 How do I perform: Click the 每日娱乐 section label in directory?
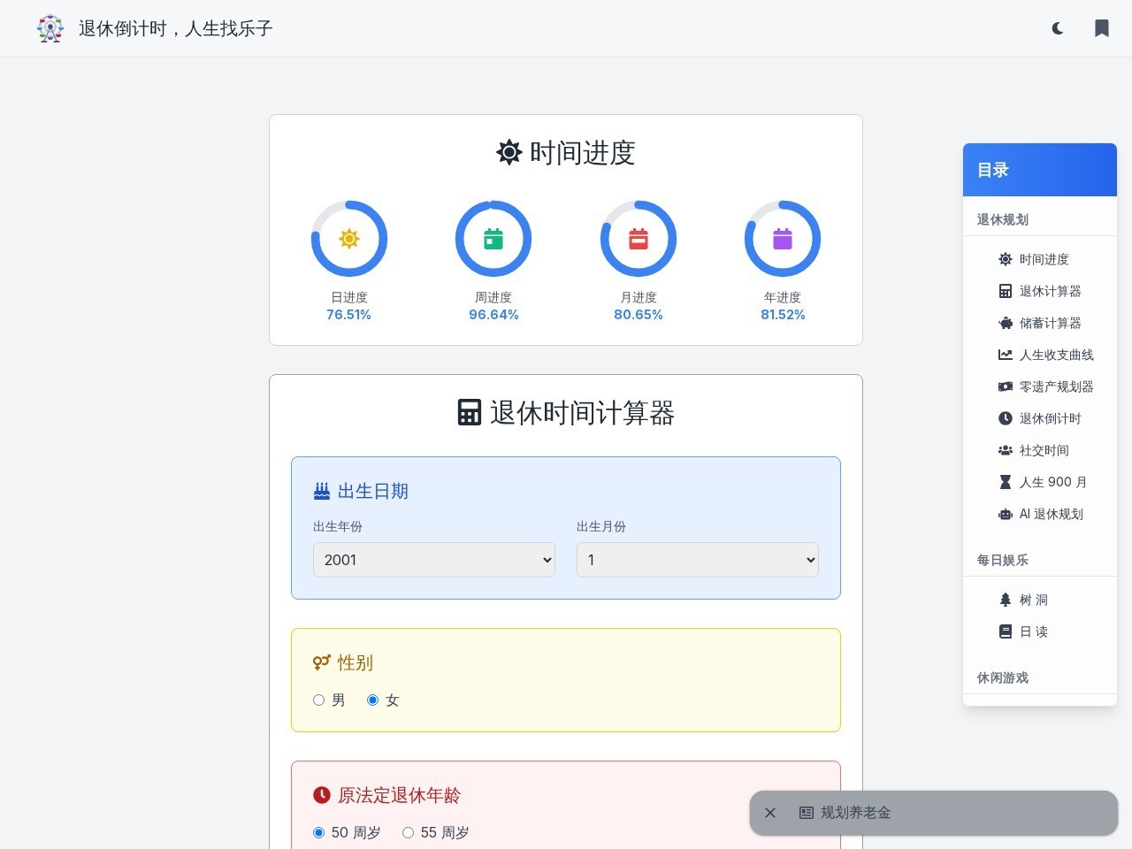point(1003,560)
